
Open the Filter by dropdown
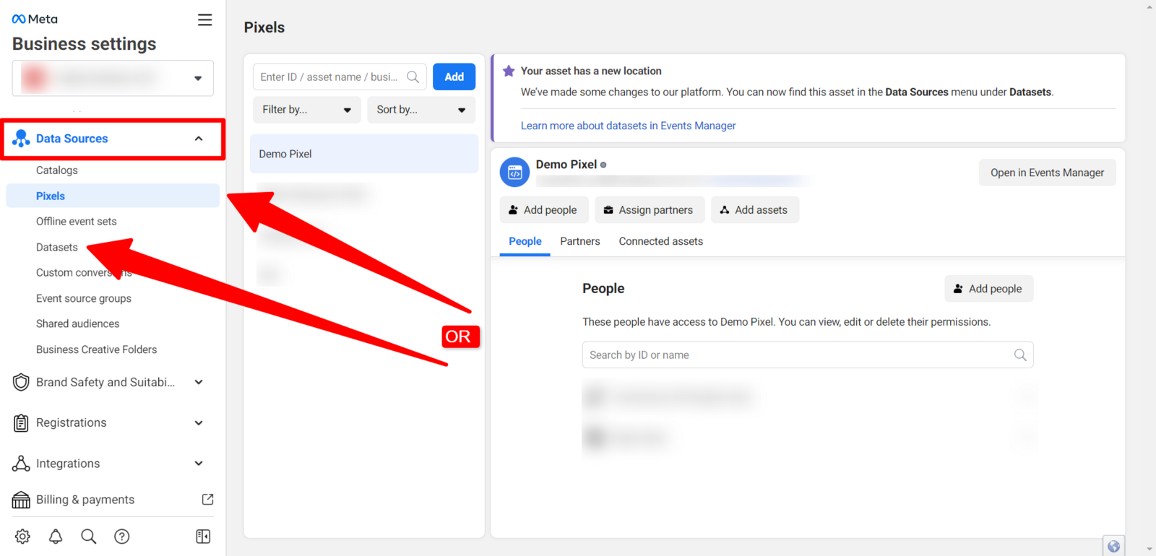[306, 110]
